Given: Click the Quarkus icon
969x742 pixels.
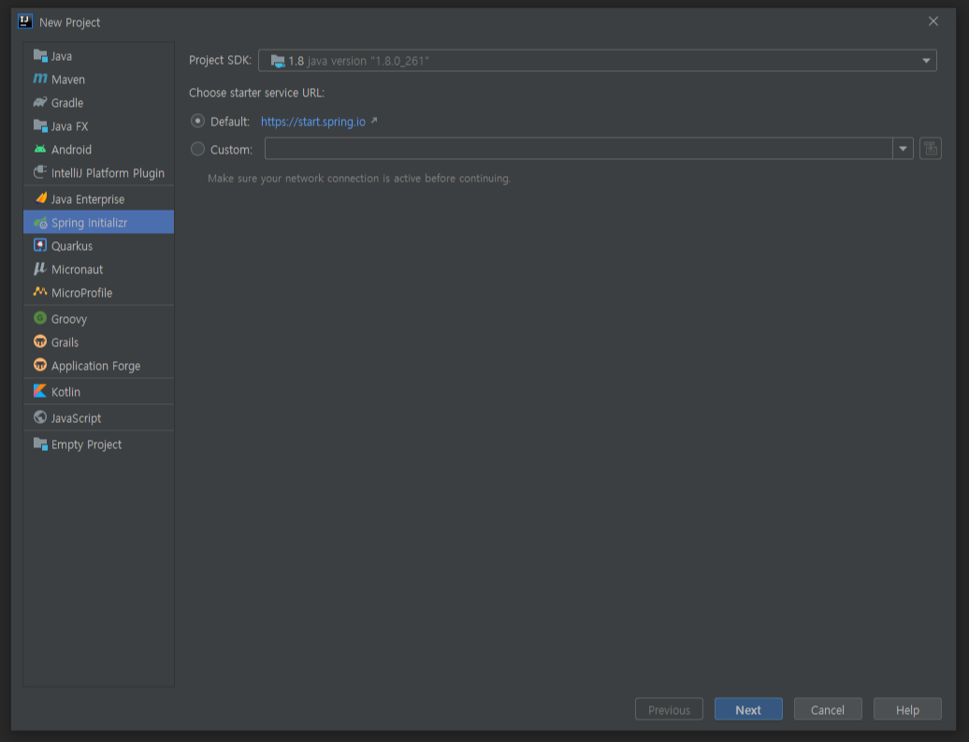Looking at the screenshot, I should click(x=40, y=245).
